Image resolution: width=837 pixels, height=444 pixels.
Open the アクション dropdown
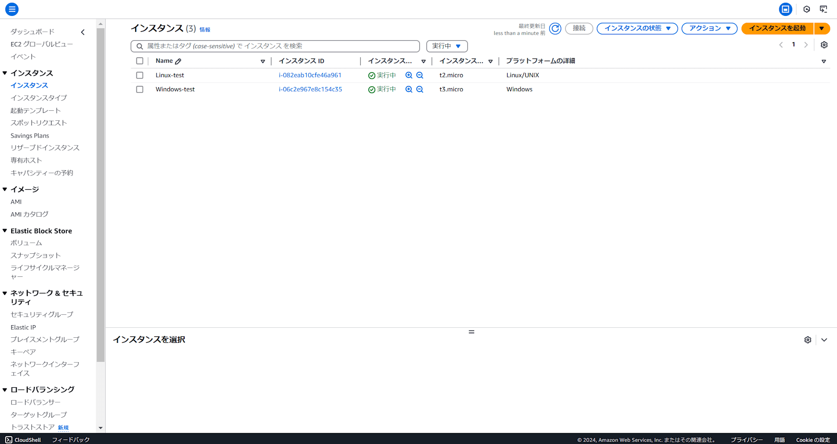click(709, 28)
